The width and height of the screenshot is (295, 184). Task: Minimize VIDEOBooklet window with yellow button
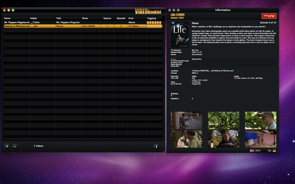click(x=8, y=10)
